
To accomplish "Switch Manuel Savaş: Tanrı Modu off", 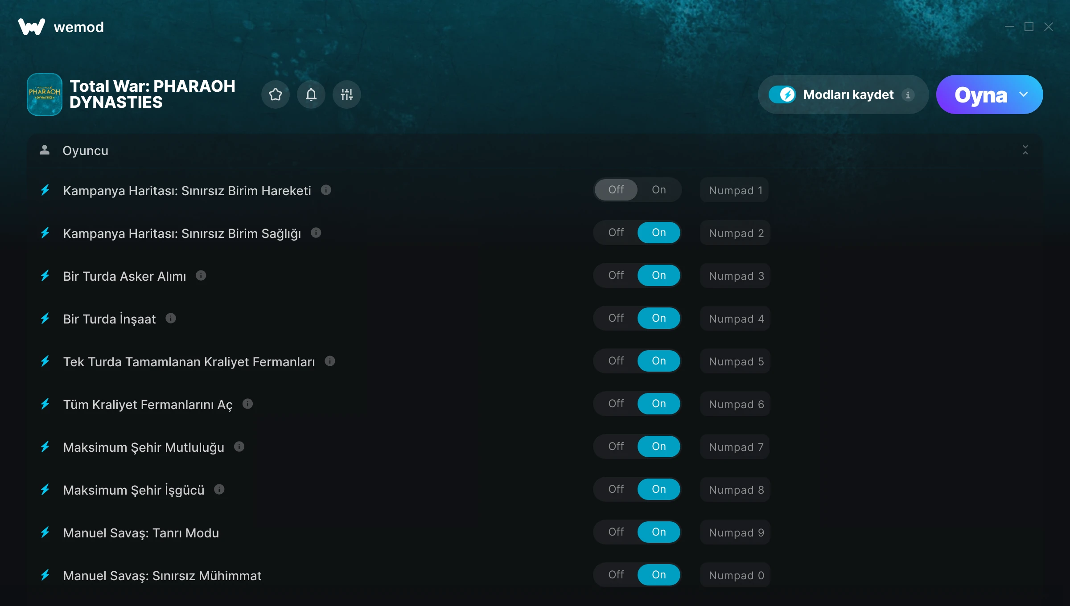I will tap(616, 532).
